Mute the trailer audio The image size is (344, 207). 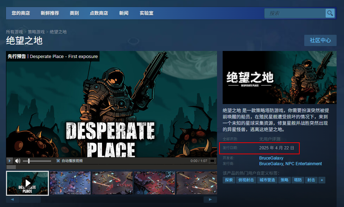[18, 161]
